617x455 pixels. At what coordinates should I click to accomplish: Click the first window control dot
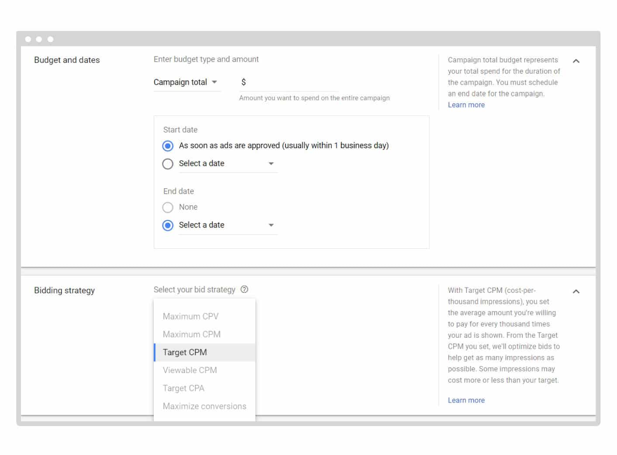pos(28,39)
